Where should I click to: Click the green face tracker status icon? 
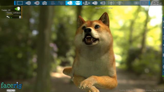coord(17,9)
